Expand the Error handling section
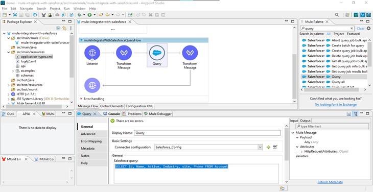Viewport: 373px width, 192px height. (81, 99)
